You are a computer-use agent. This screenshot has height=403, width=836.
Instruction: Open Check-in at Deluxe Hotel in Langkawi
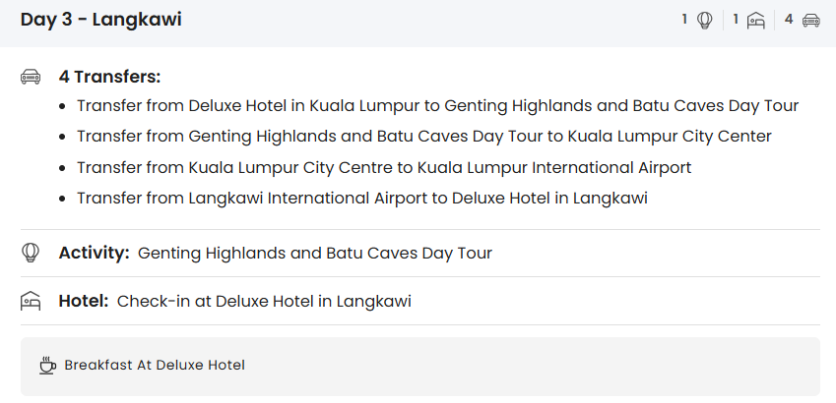[264, 301]
